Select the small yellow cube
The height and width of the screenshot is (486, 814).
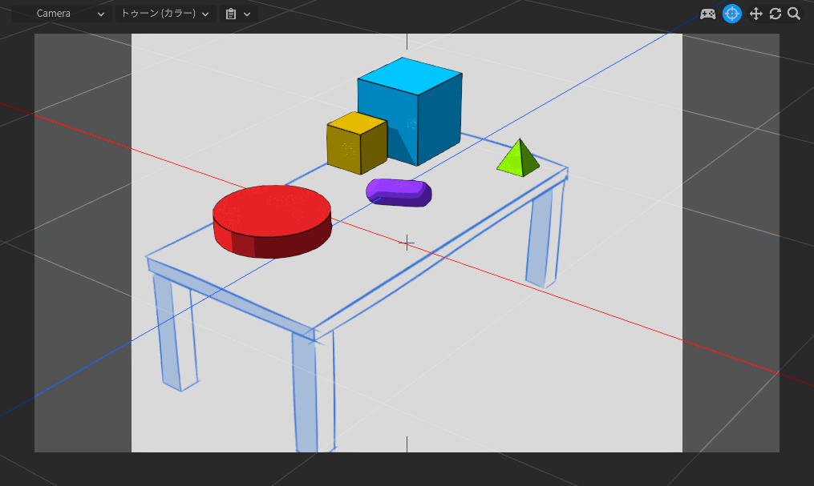pos(355,146)
